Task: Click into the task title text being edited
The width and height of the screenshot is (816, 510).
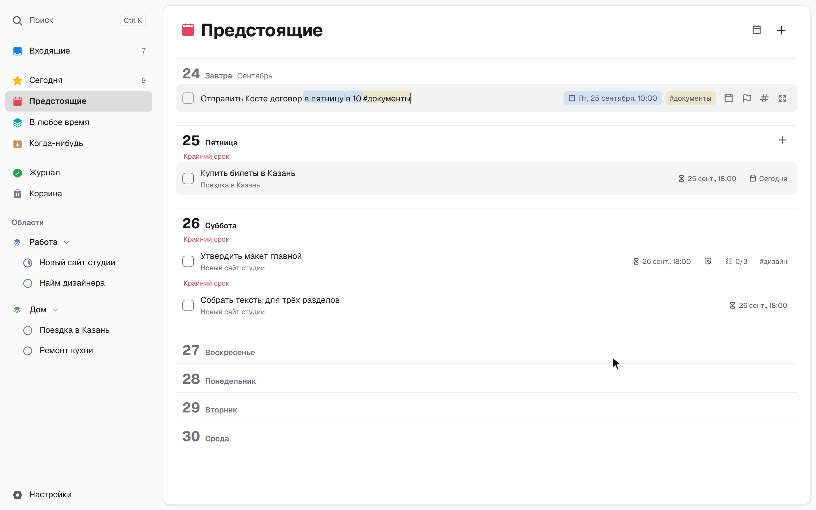Action: tap(305, 98)
